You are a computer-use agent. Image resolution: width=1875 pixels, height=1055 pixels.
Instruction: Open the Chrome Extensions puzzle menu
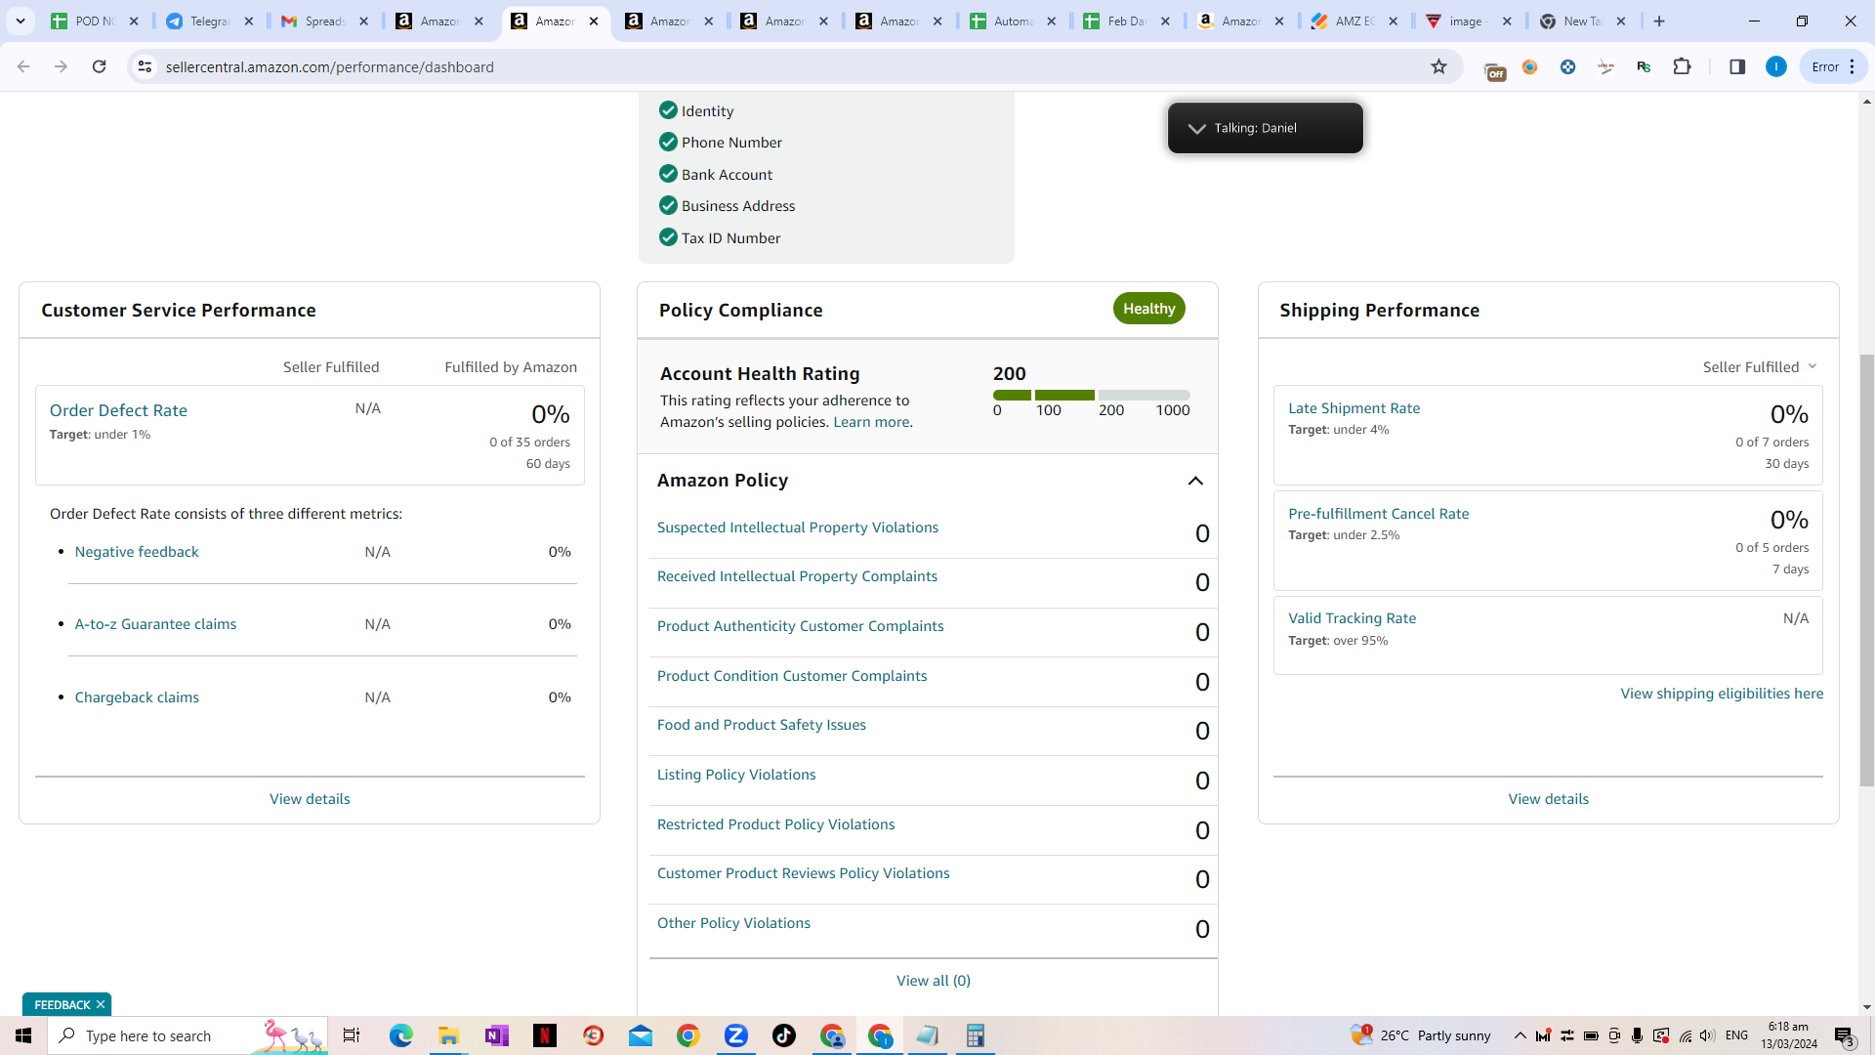tap(1682, 66)
